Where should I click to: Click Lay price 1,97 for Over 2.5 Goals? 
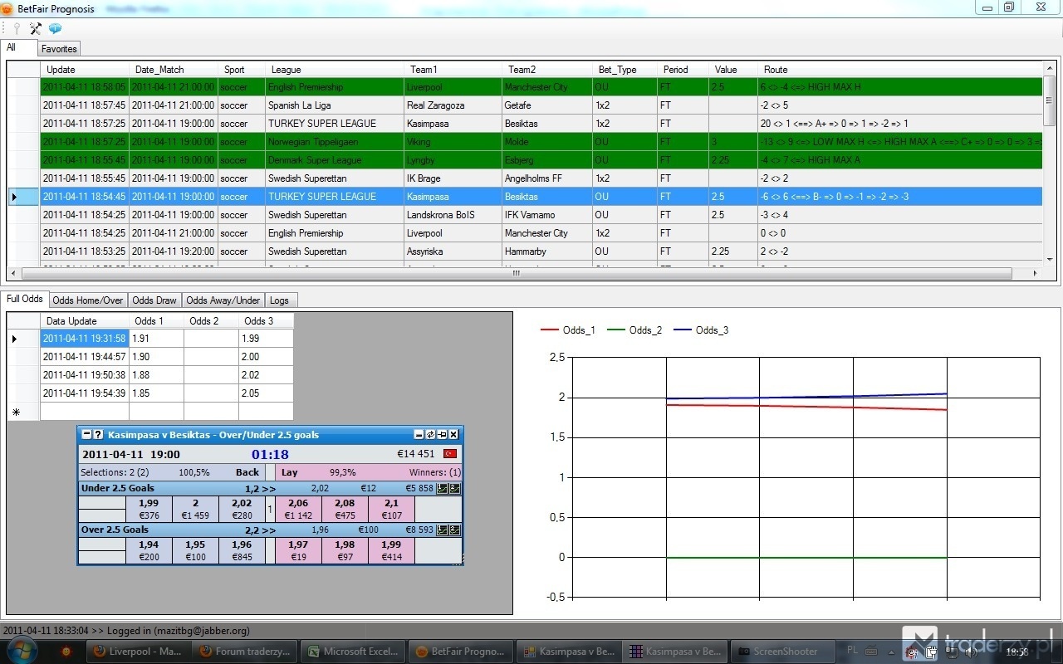(x=299, y=551)
